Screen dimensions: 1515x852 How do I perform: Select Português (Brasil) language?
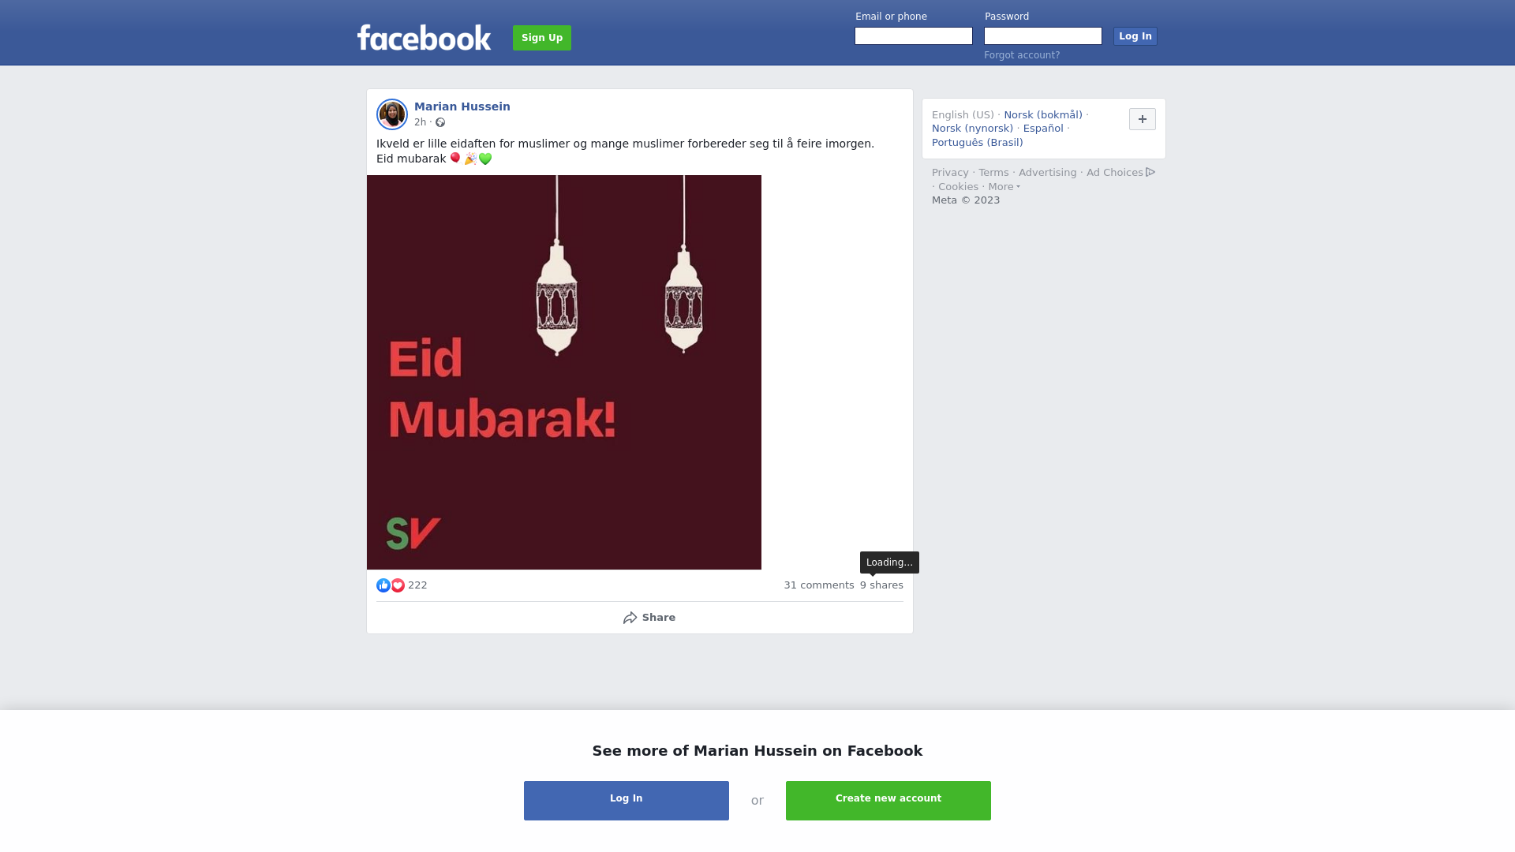coord(977,143)
